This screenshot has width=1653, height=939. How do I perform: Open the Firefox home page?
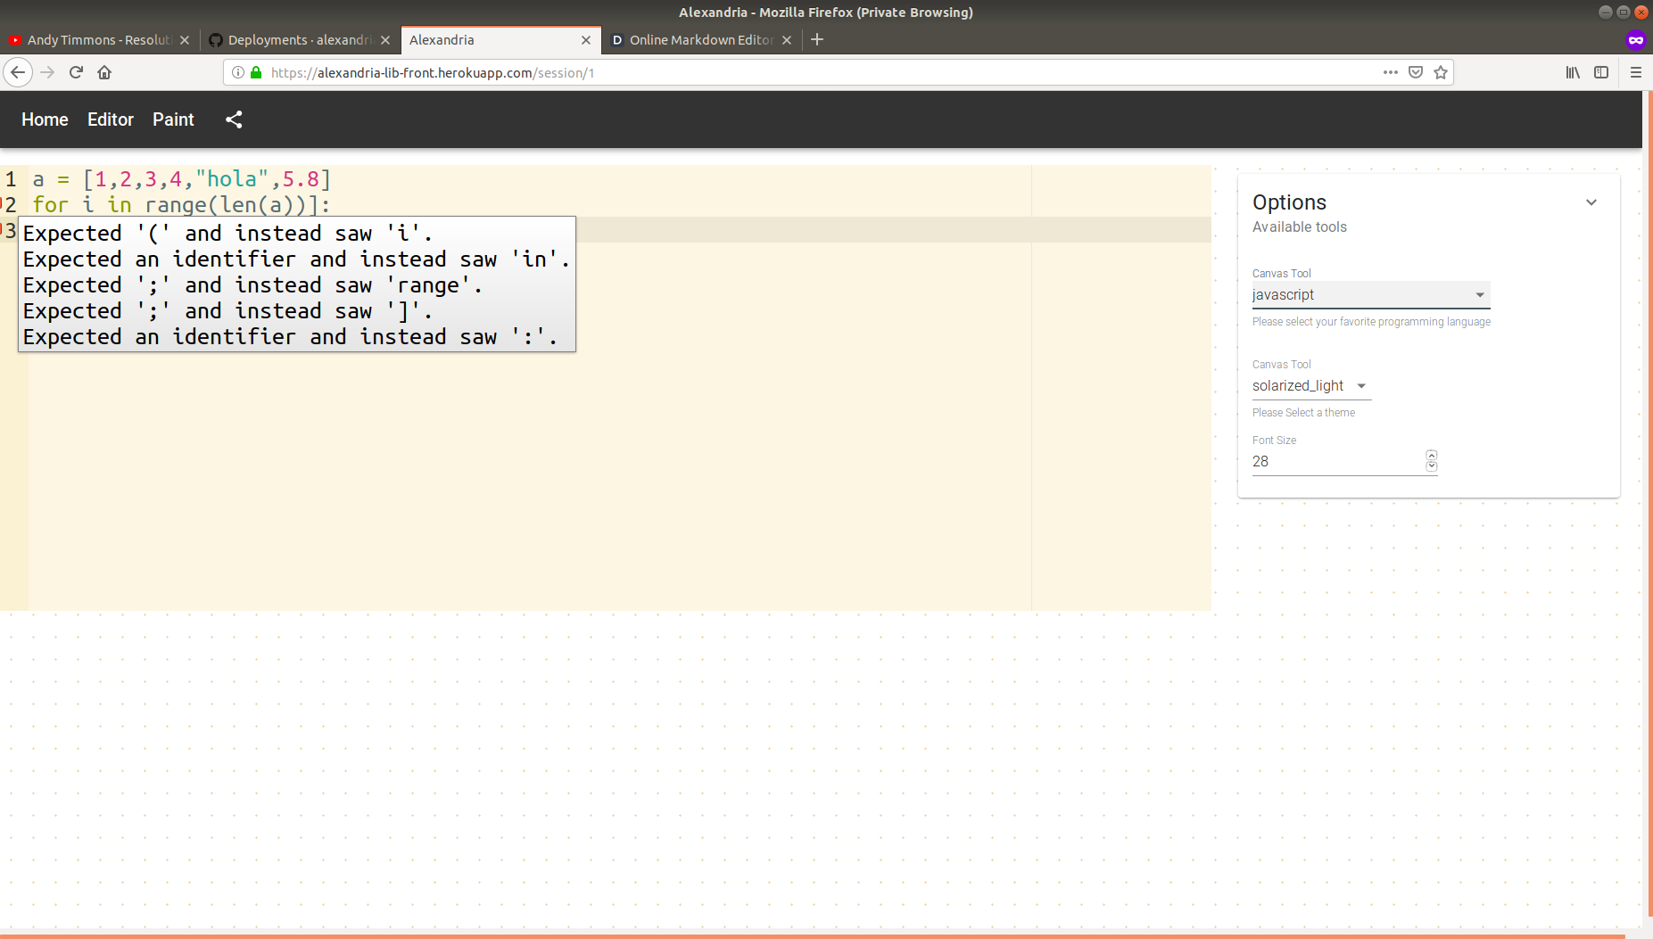pyautogui.click(x=104, y=72)
